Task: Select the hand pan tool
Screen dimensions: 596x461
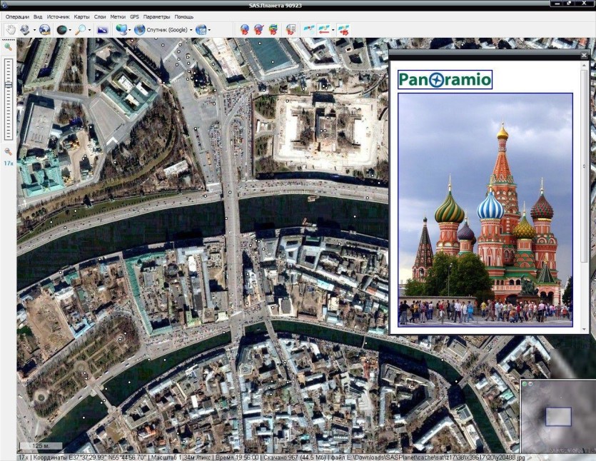Action: click(x=11, y=30)
